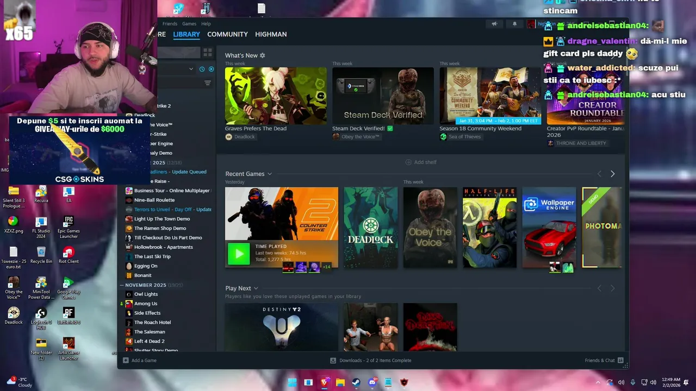Select Half-Life Counter-Strike cover
Screen dimensions: 696x391
click(489, 228)
